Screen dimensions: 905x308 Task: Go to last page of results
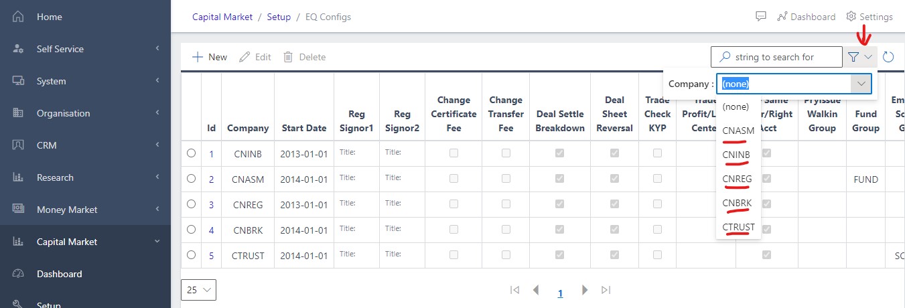coord(606,290)
